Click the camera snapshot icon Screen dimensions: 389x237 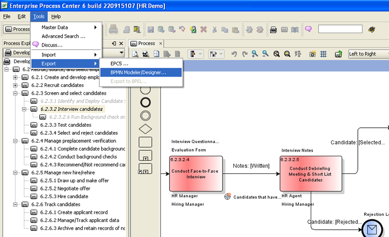(x=313, y=54)
